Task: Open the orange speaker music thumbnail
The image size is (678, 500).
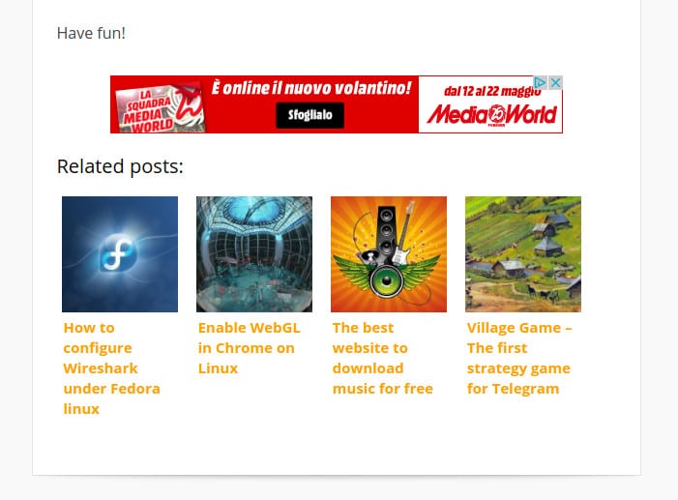Action: pos(389,254)
